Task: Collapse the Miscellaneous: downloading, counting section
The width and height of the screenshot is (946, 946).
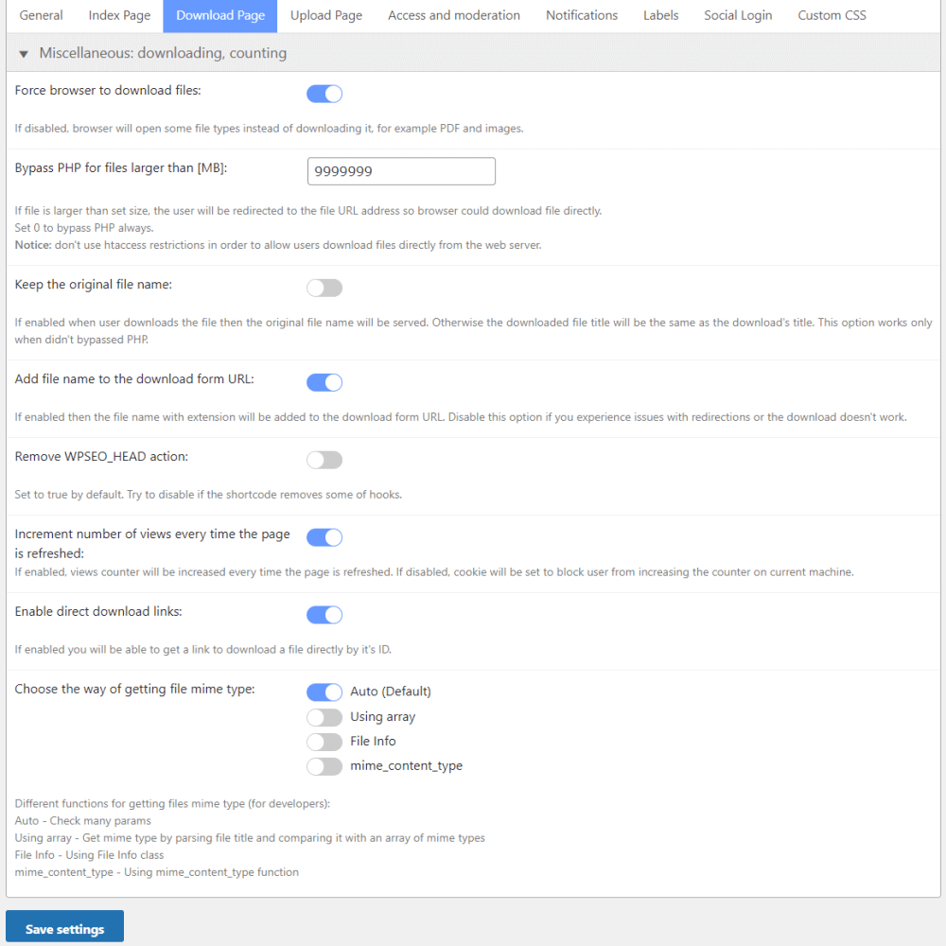Action: tap(25, 54)
